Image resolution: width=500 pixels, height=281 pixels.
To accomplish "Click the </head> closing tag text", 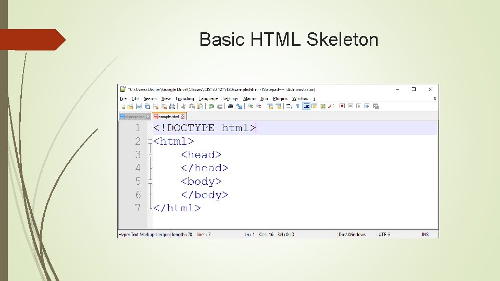I will click(x=204, y=168).
